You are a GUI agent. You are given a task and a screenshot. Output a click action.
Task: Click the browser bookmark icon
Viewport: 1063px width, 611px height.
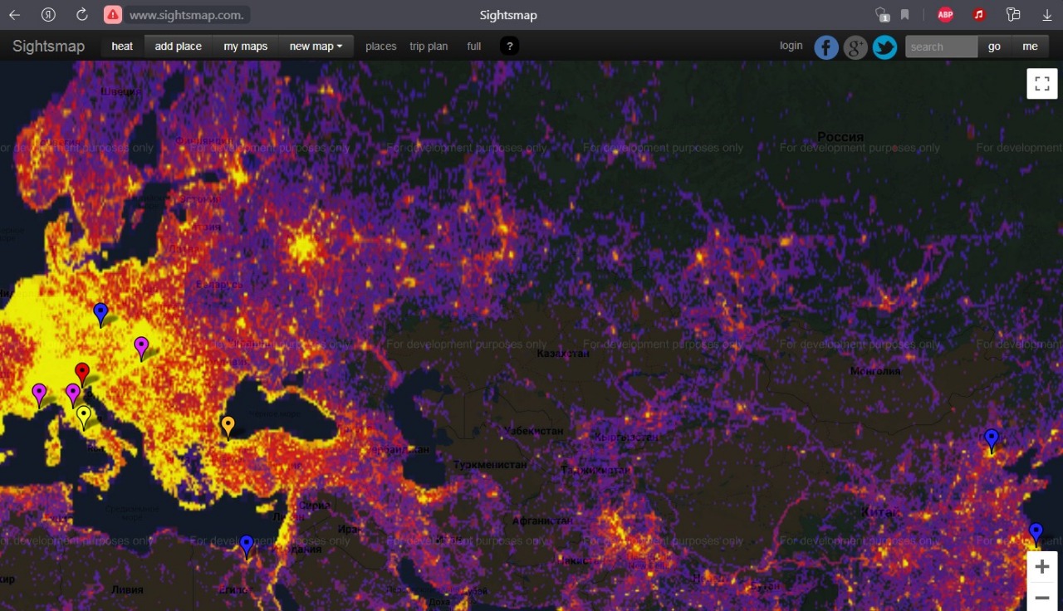(904, 15)
